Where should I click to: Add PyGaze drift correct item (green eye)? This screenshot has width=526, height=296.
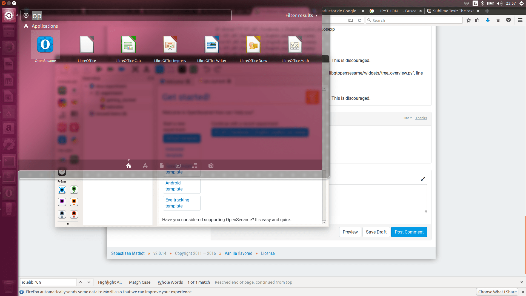pos(74,190)
